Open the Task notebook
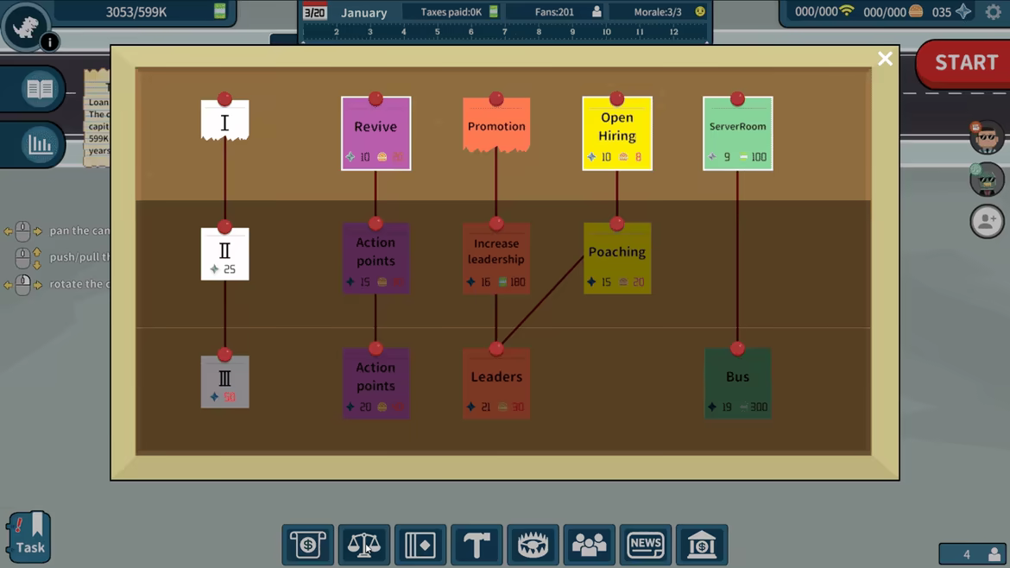 (x=29, y=537)
